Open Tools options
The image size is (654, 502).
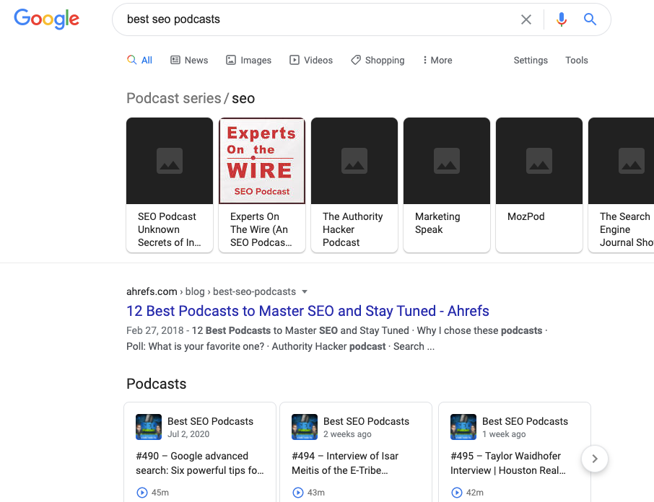coord(577,60)
